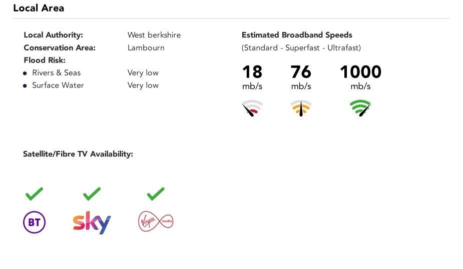Click the red standard speed gauge icon

(x=252, y=108)
